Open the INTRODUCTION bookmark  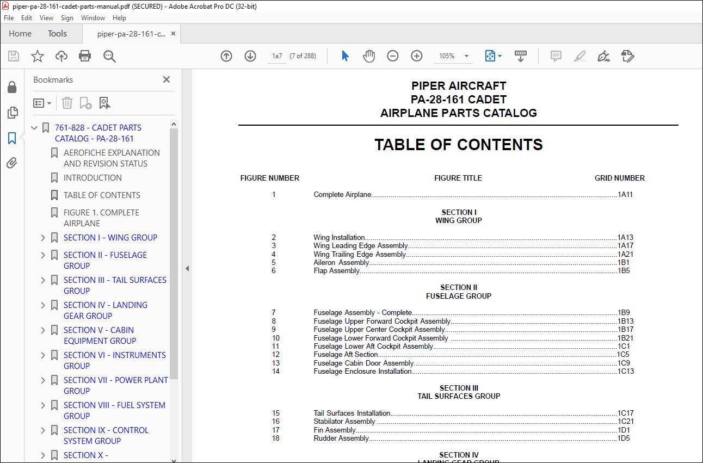(92, 178)
